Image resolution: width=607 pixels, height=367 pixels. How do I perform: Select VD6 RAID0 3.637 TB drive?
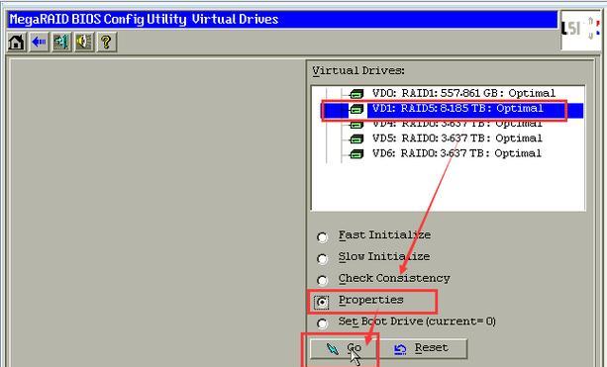(456, 153)
